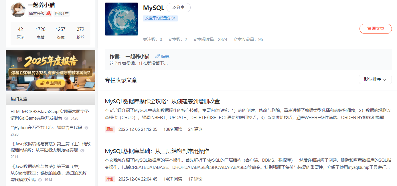This screenshot has height=186, width=397.
Task: Click the 关注数：0 statistic
Action: pyautogui.click(x=153, y=39)
